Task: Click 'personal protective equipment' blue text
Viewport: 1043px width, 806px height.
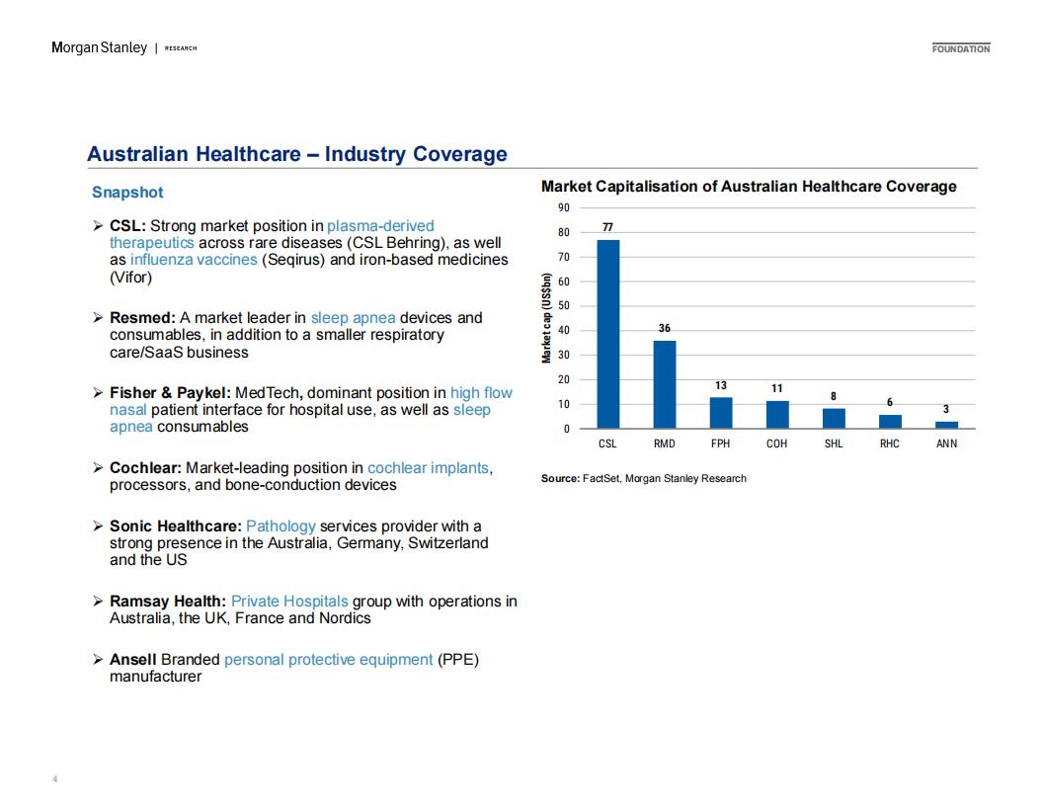Action: tap(329, 660)
